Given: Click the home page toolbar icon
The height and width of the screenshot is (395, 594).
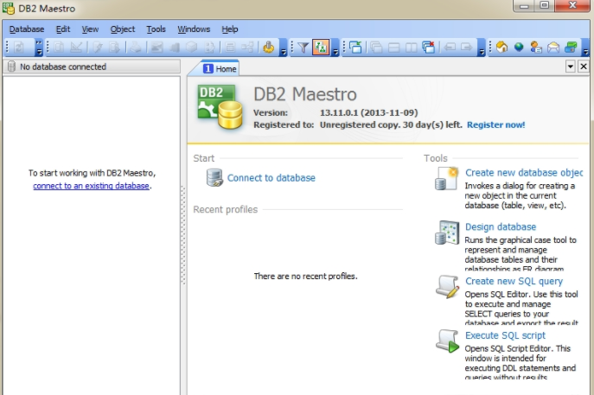Looking at the screenshot, I should [x=501, y=48].
